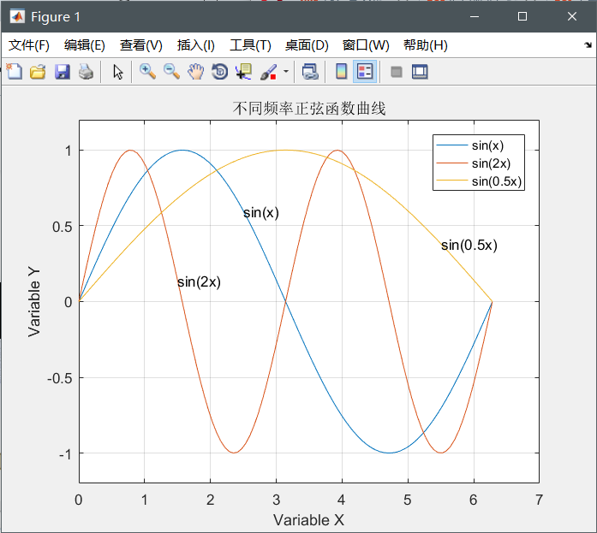Open the 窗口(W) menu
Image resolution: width=597 pixels, height=533 pixels.
pyautogui.click(x=366, y=45)
